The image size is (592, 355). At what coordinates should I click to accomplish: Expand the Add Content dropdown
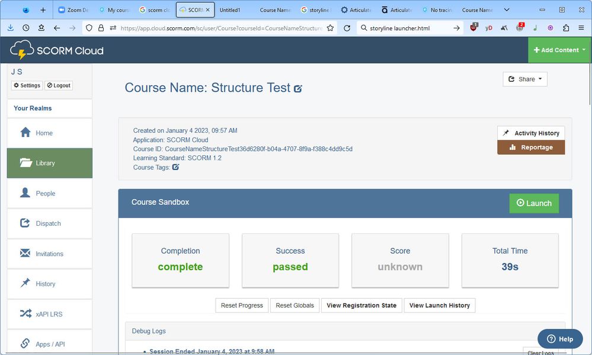tap(559, 50)
